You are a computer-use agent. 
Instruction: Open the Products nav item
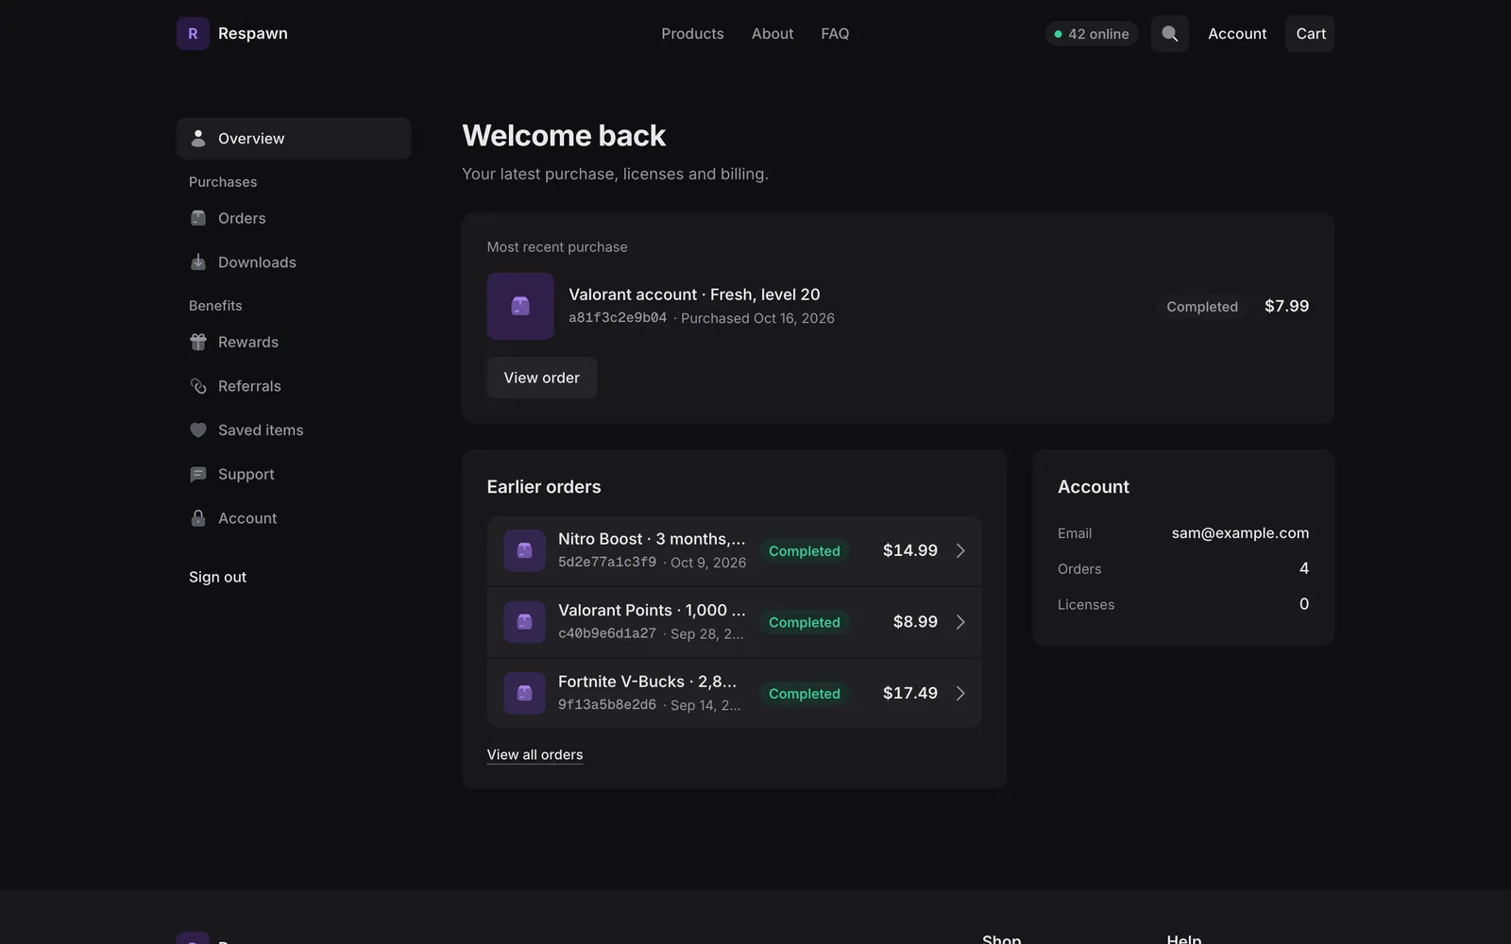[692, 33]
